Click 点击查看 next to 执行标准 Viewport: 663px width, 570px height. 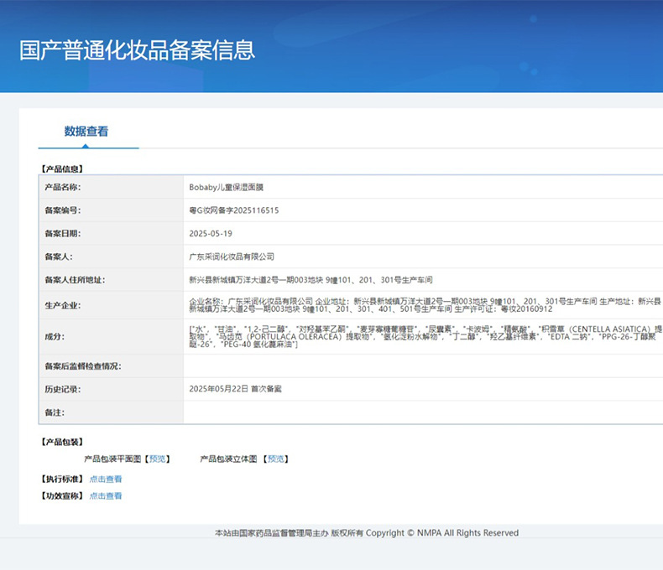(106, 479)
